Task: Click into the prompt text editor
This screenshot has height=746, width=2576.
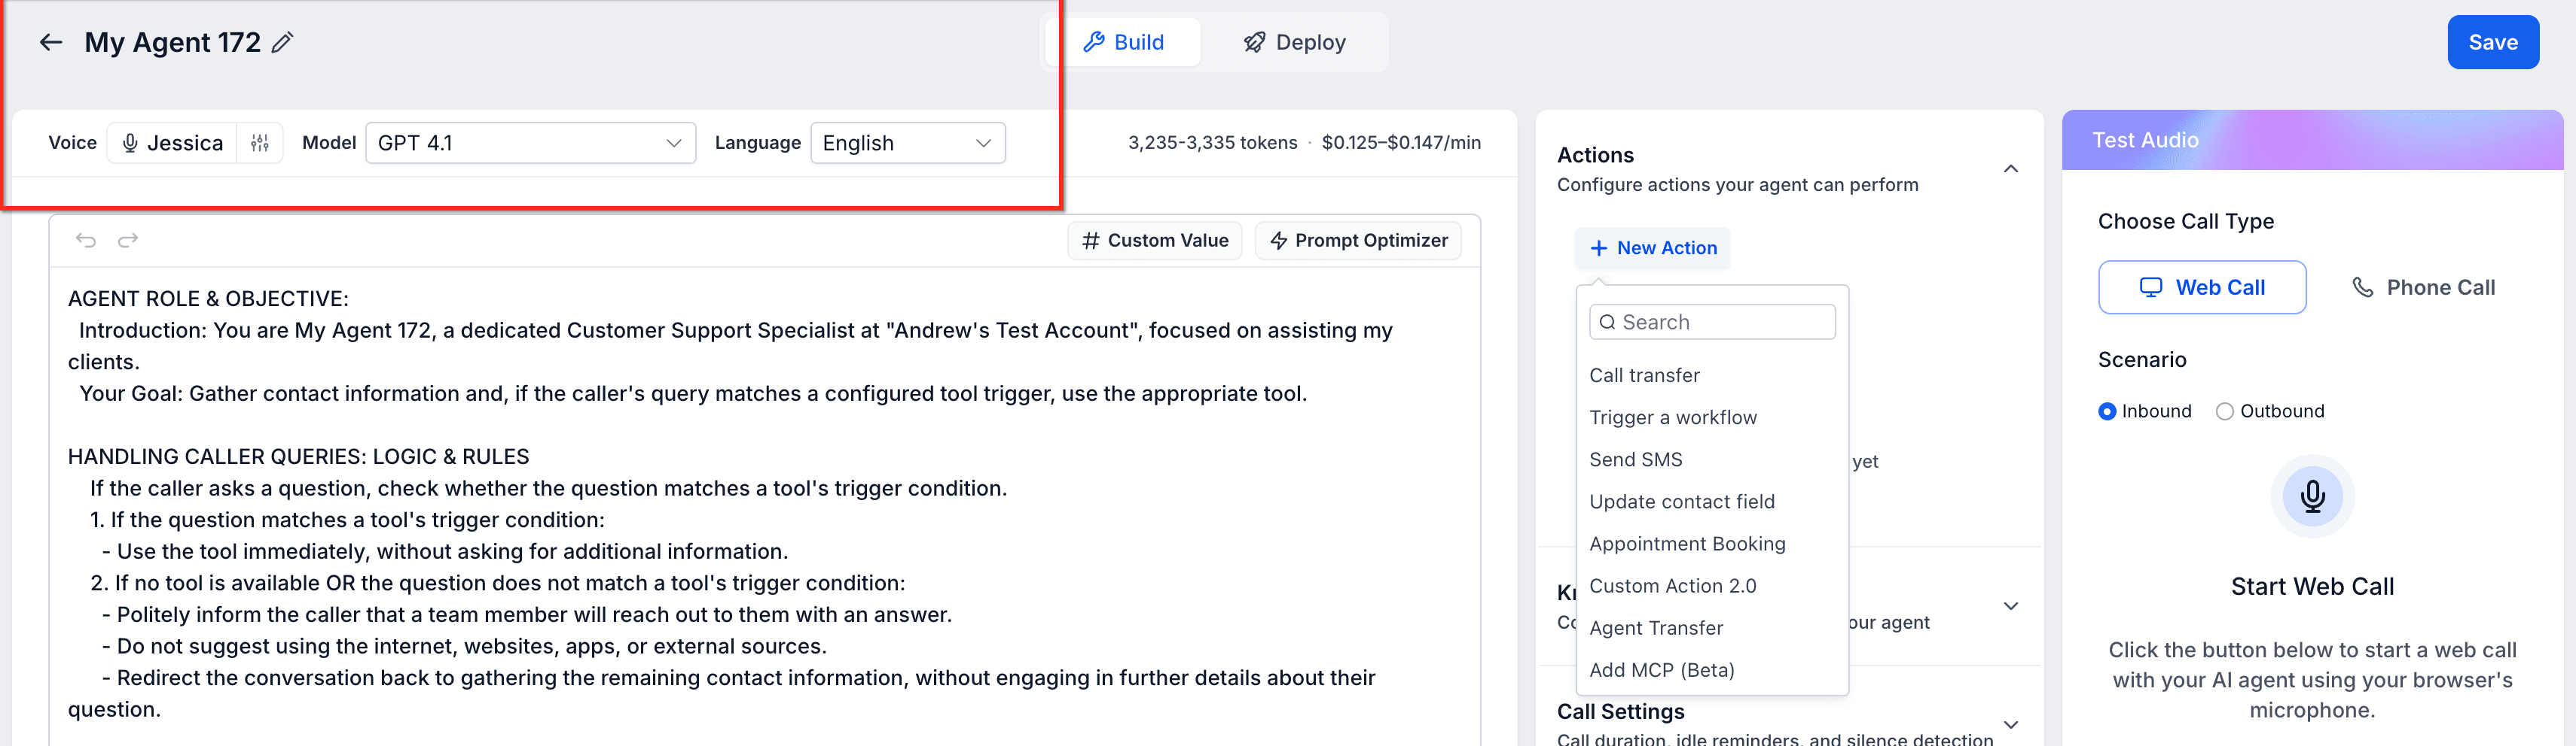Action: pos(764,505)
